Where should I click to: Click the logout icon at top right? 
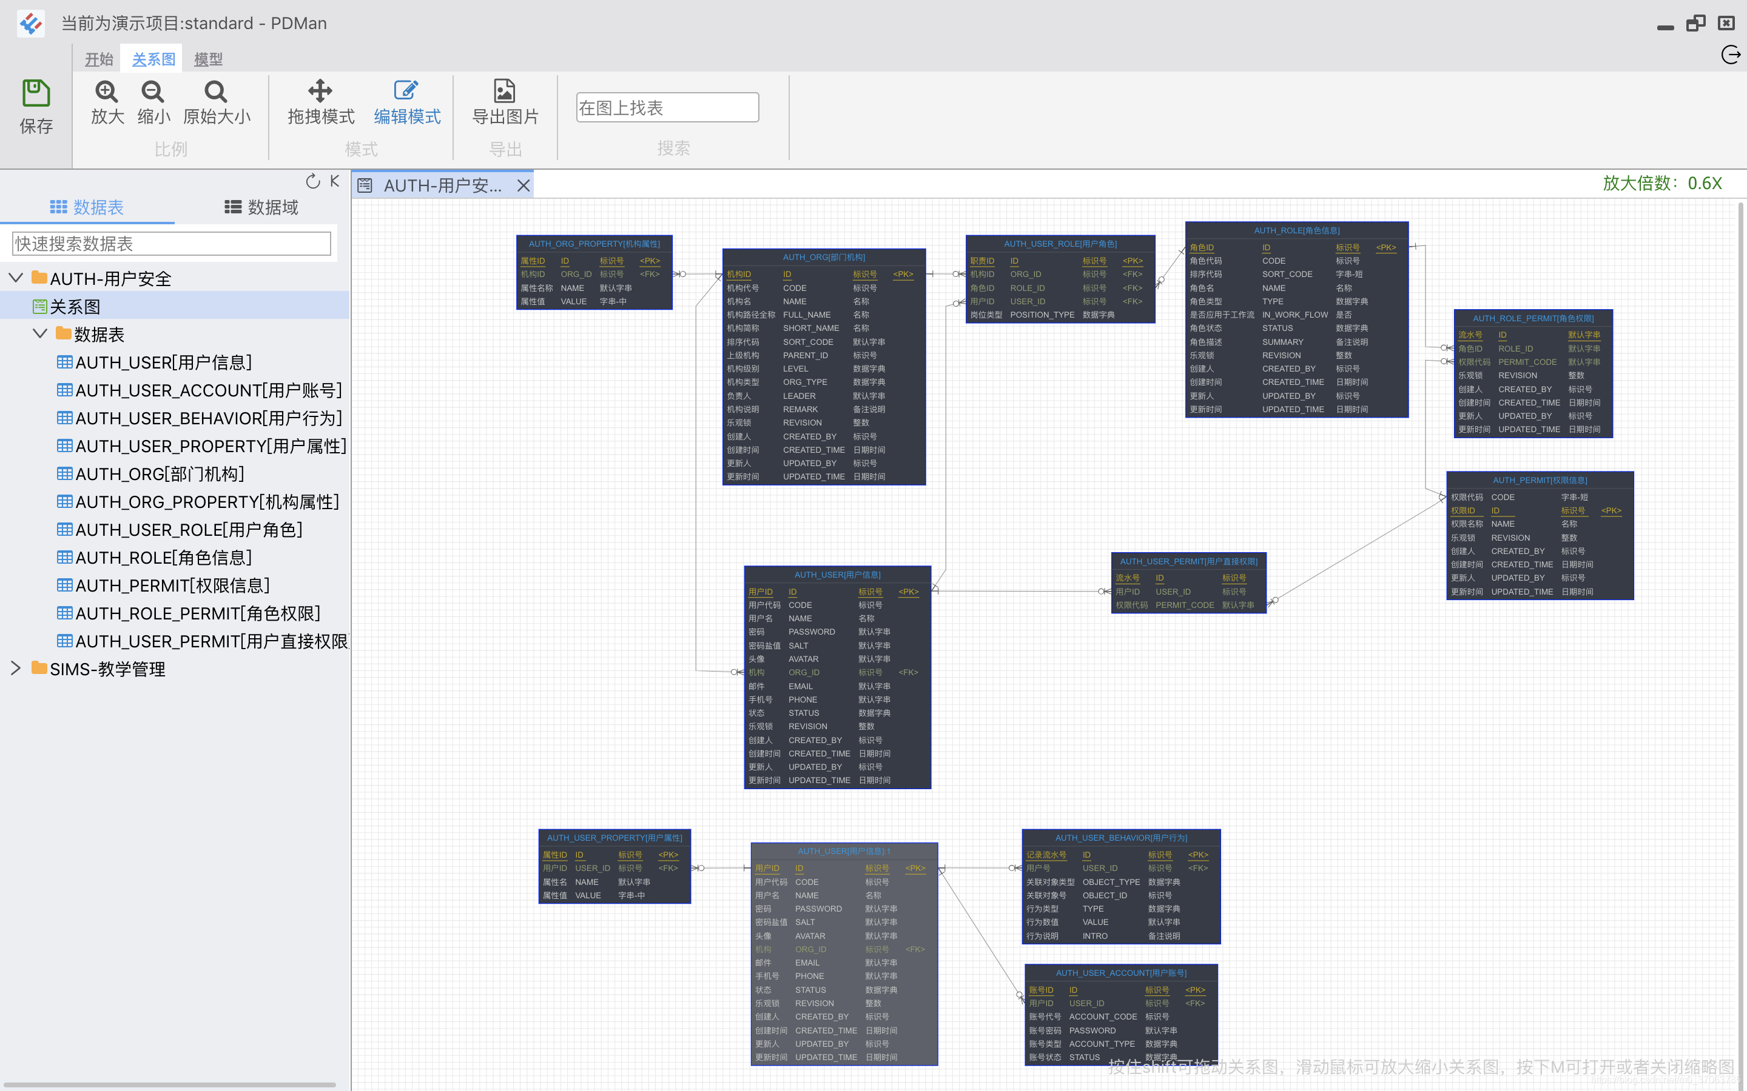pyautogui.click(x=1731, y=55)
